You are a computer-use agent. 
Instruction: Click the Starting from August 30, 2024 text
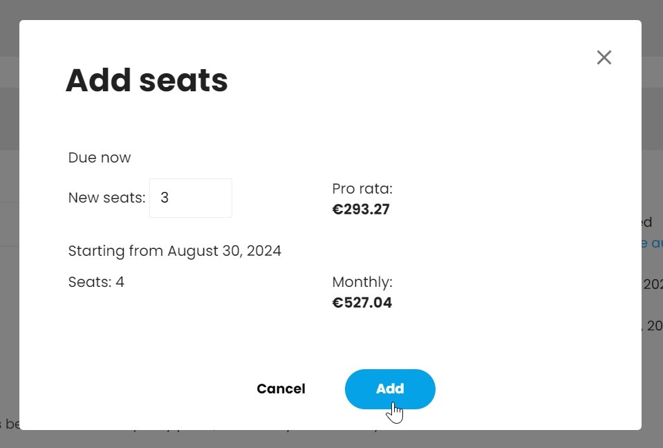click(x=175, y=251)
